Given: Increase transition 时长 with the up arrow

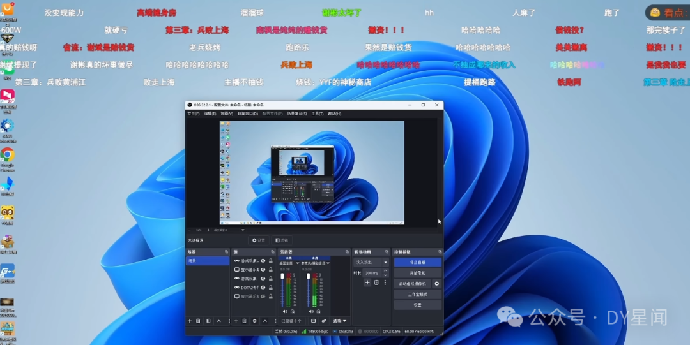Looking at the screenshot, I should pyautogui.click(x=385, y=271).
